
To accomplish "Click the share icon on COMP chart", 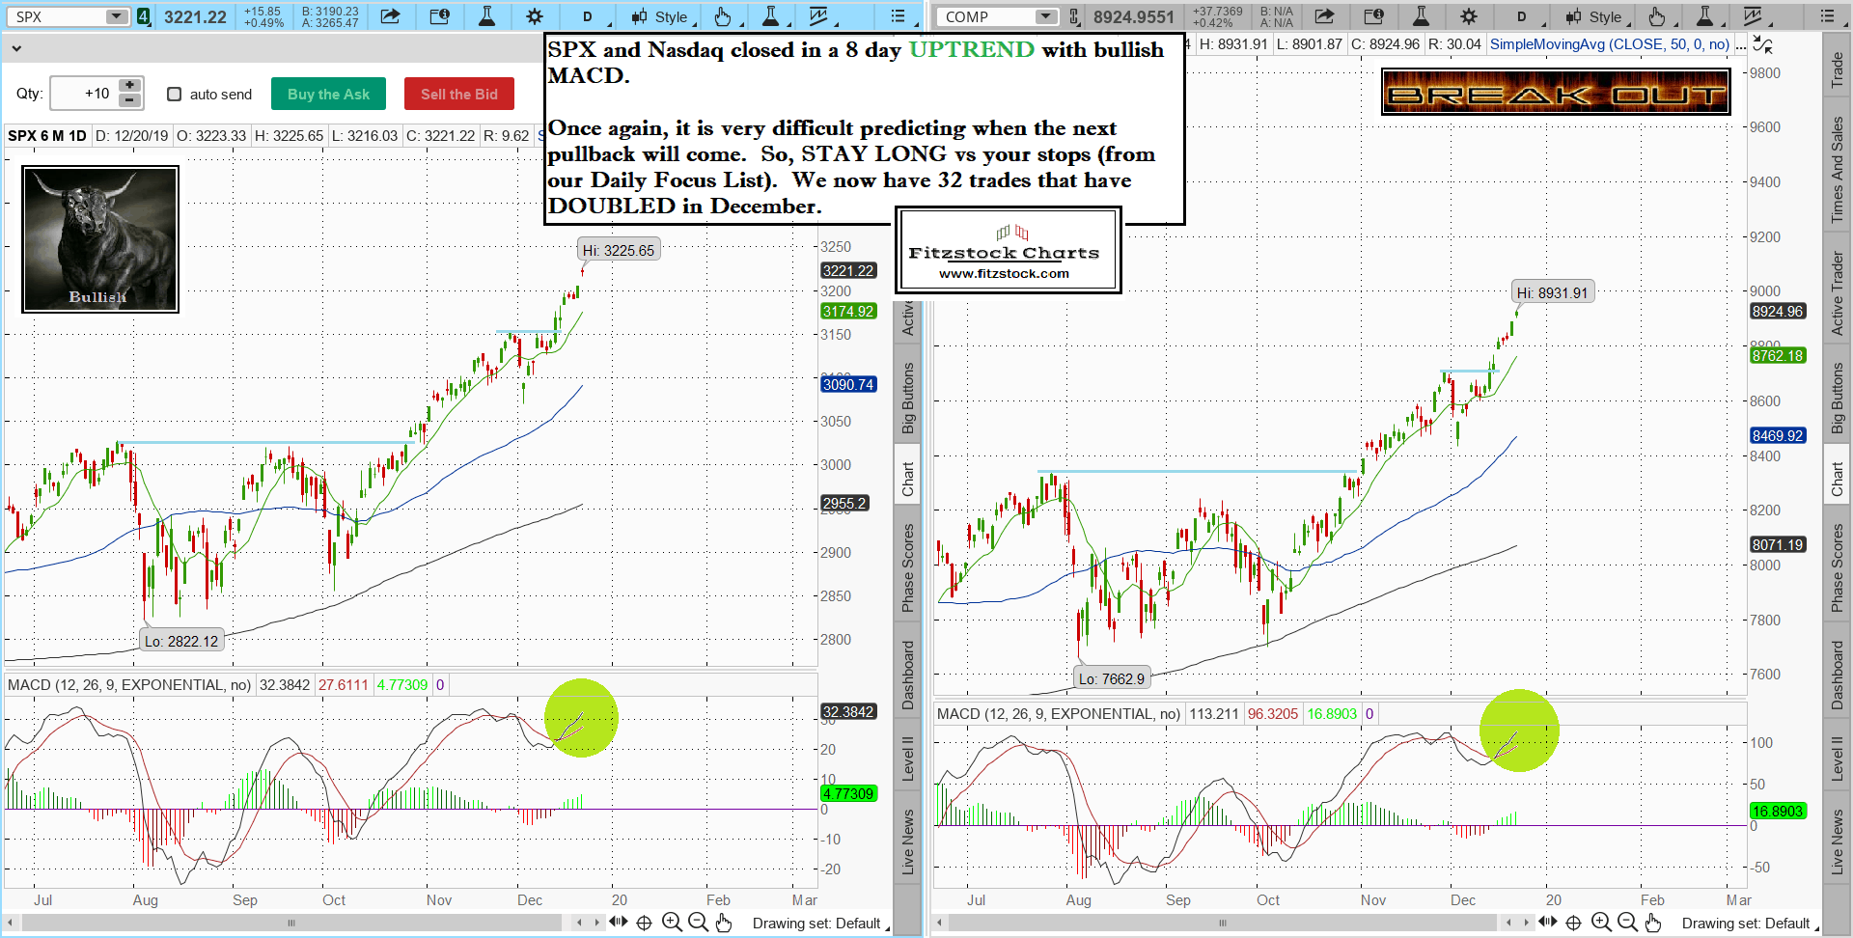I will point(1325,16).
